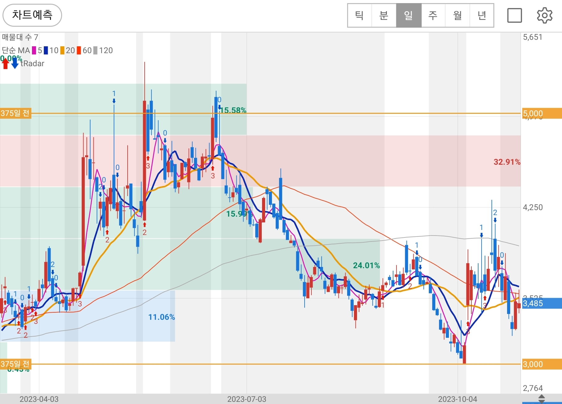This screenshot has height=404, width=562.
Task: Click the 4,250 axis price label
Action: [533, 207]
